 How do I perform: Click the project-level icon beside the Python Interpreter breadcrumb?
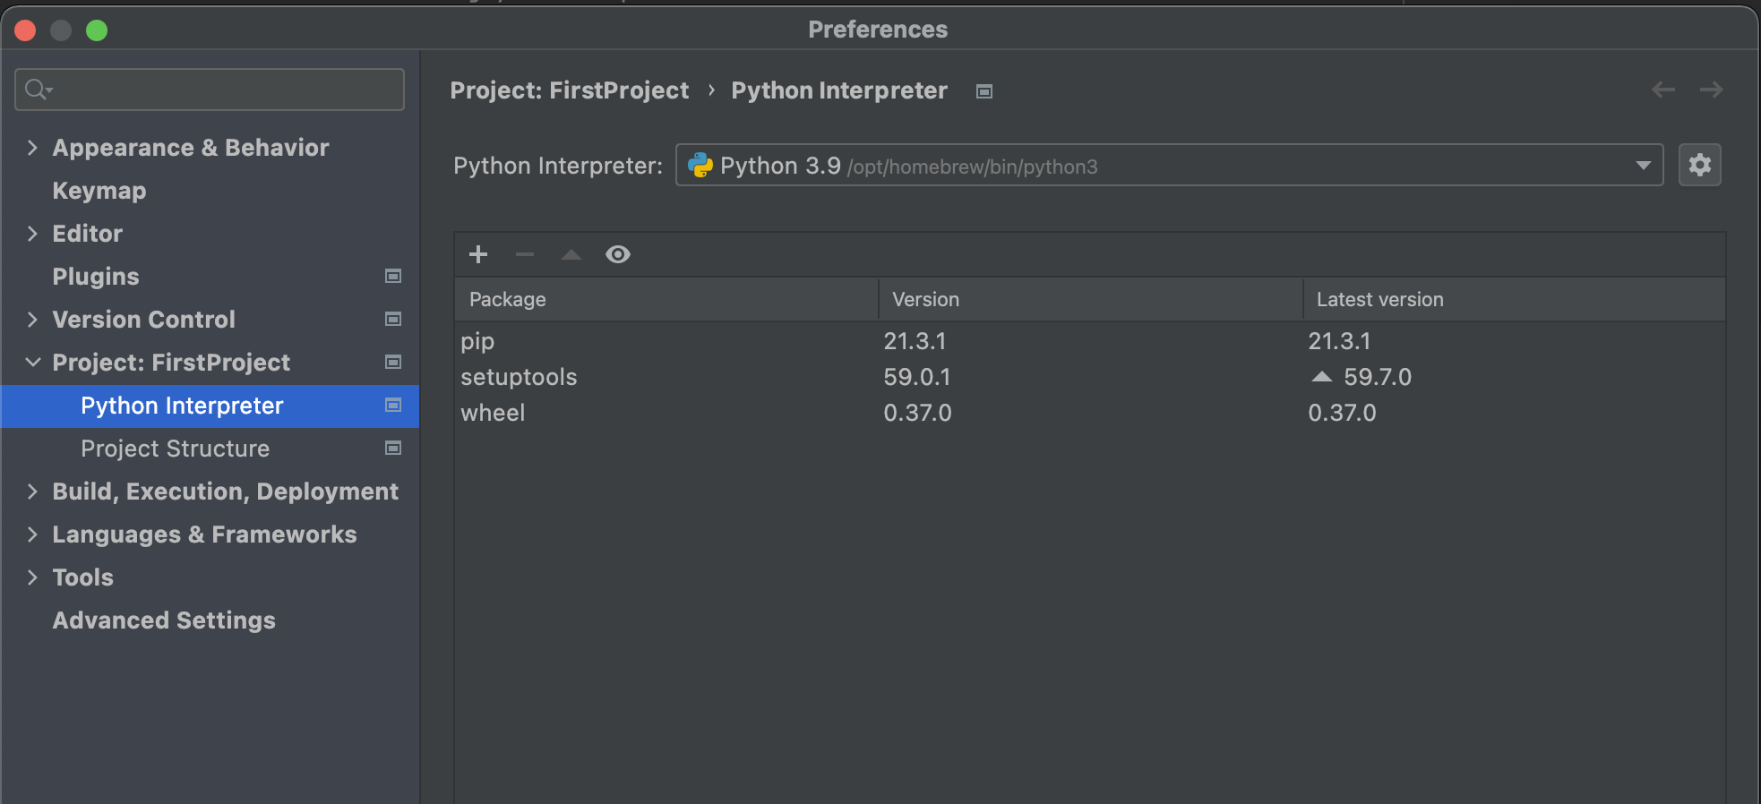point(984,91)
